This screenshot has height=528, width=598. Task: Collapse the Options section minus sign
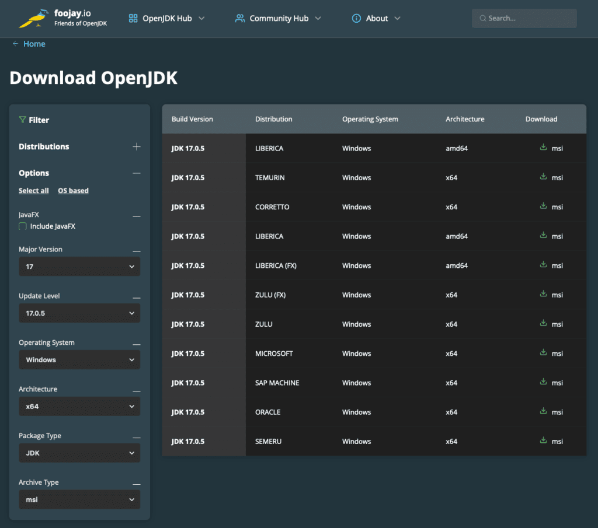point(137,173)
